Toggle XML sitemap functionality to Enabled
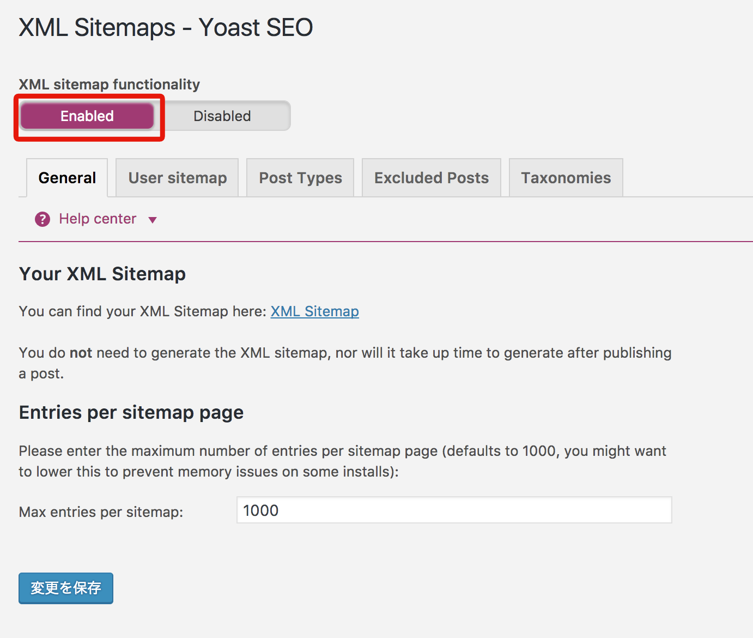753x638 pixels. [87, 116]
